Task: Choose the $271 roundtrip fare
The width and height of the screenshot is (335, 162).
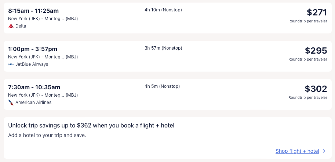Action: pyautogui.click(x=317, y=12)
